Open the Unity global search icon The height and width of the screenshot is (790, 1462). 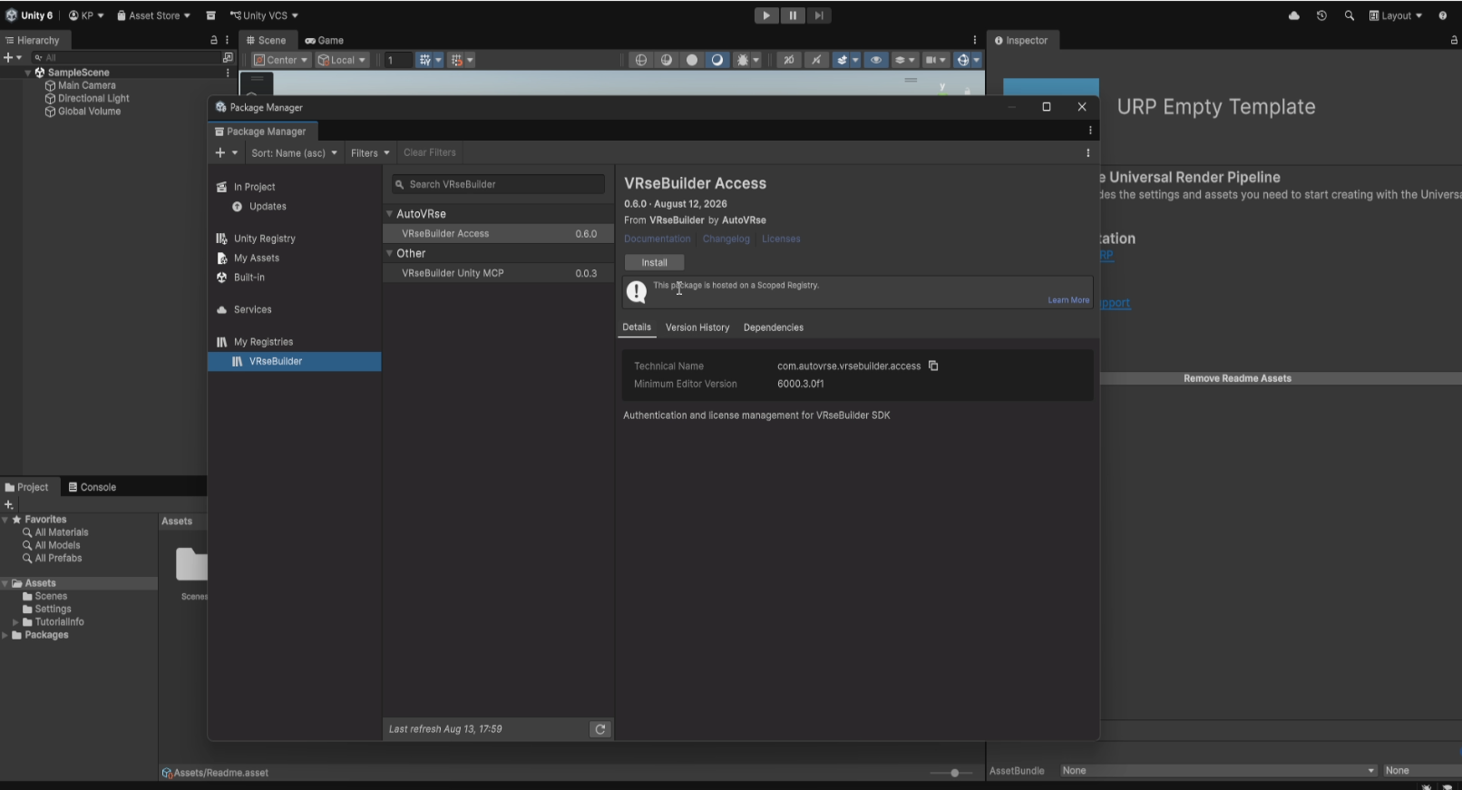coord(1350,15)
